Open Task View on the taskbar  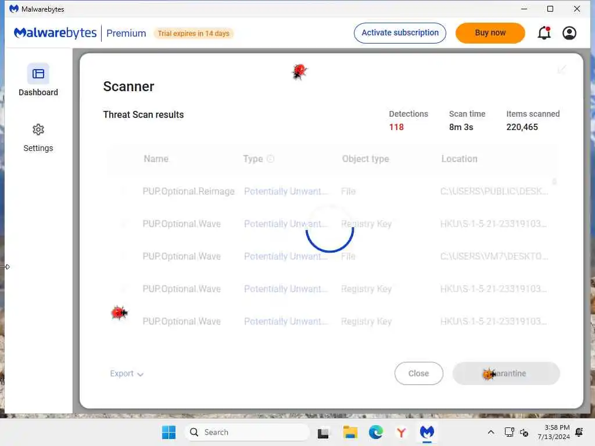tap(323, 432)
